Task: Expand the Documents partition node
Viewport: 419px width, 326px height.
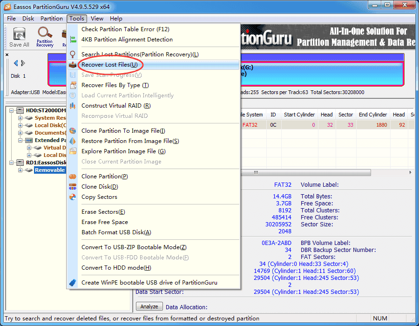Action: 20,133
